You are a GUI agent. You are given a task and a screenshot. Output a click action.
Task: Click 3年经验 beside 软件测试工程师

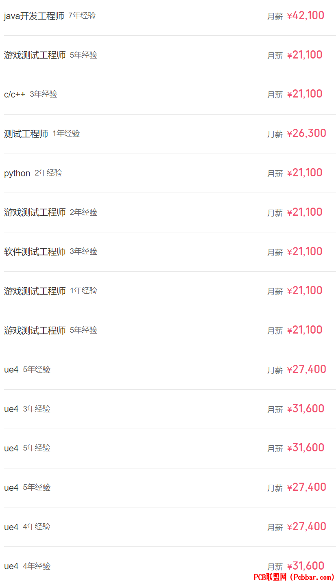tap(83, 251)
